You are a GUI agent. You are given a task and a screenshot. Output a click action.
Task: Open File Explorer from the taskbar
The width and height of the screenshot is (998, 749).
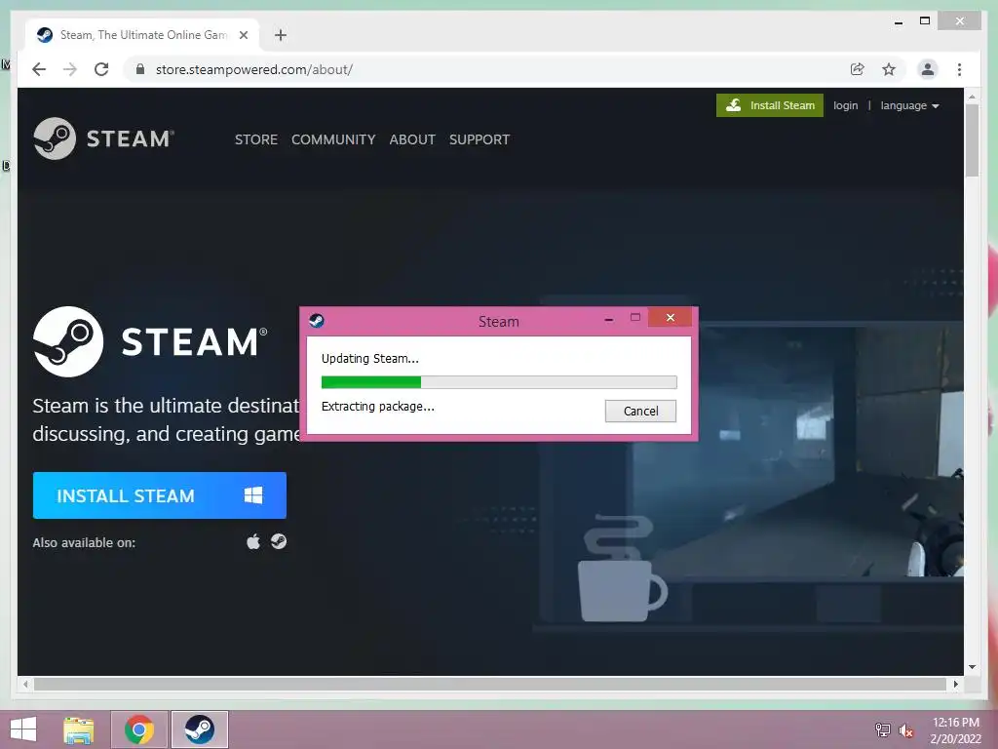(x=79, y=729)
